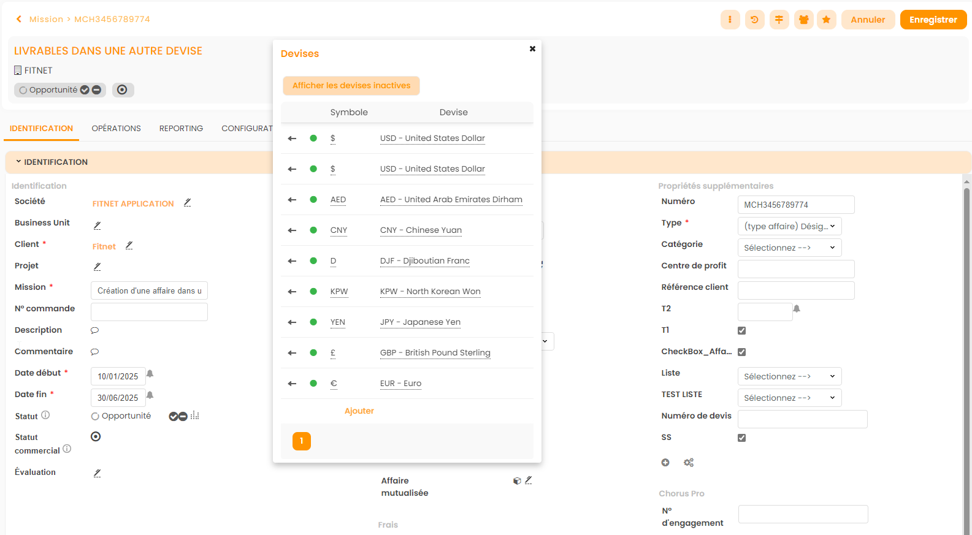Open the REPORTING tab
Viewport: 972px width, 535px height.
pyautogui.click(x=181, y=128)
